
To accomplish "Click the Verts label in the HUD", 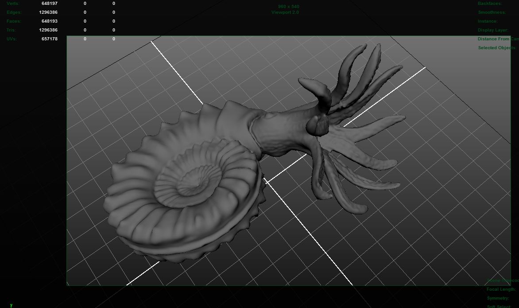I will point(13,3).
